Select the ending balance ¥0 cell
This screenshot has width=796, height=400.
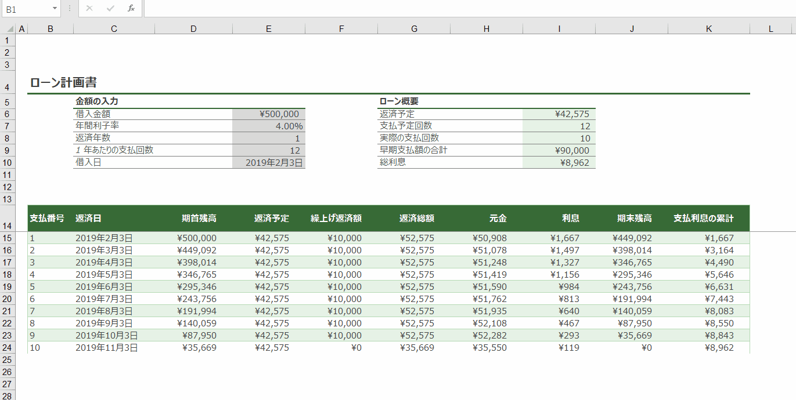tap(632, 348)
